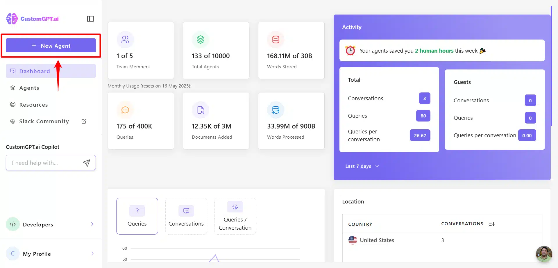Sort Conversations column in Location table

[492, 224]
